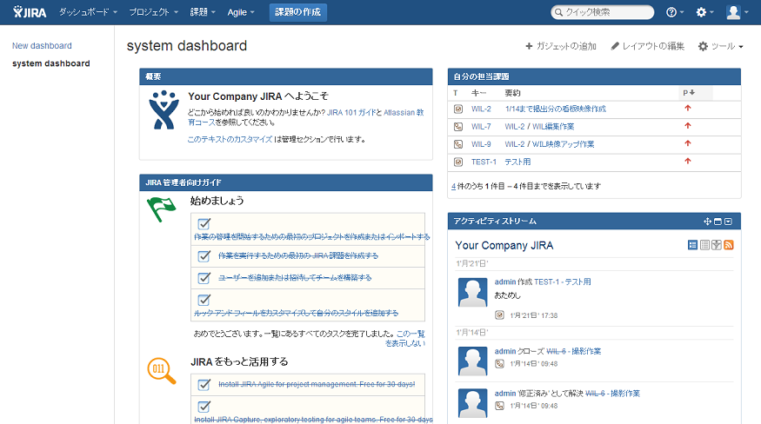Focus the クイック検索 field

pyautogui.click(x=603, y=12)
